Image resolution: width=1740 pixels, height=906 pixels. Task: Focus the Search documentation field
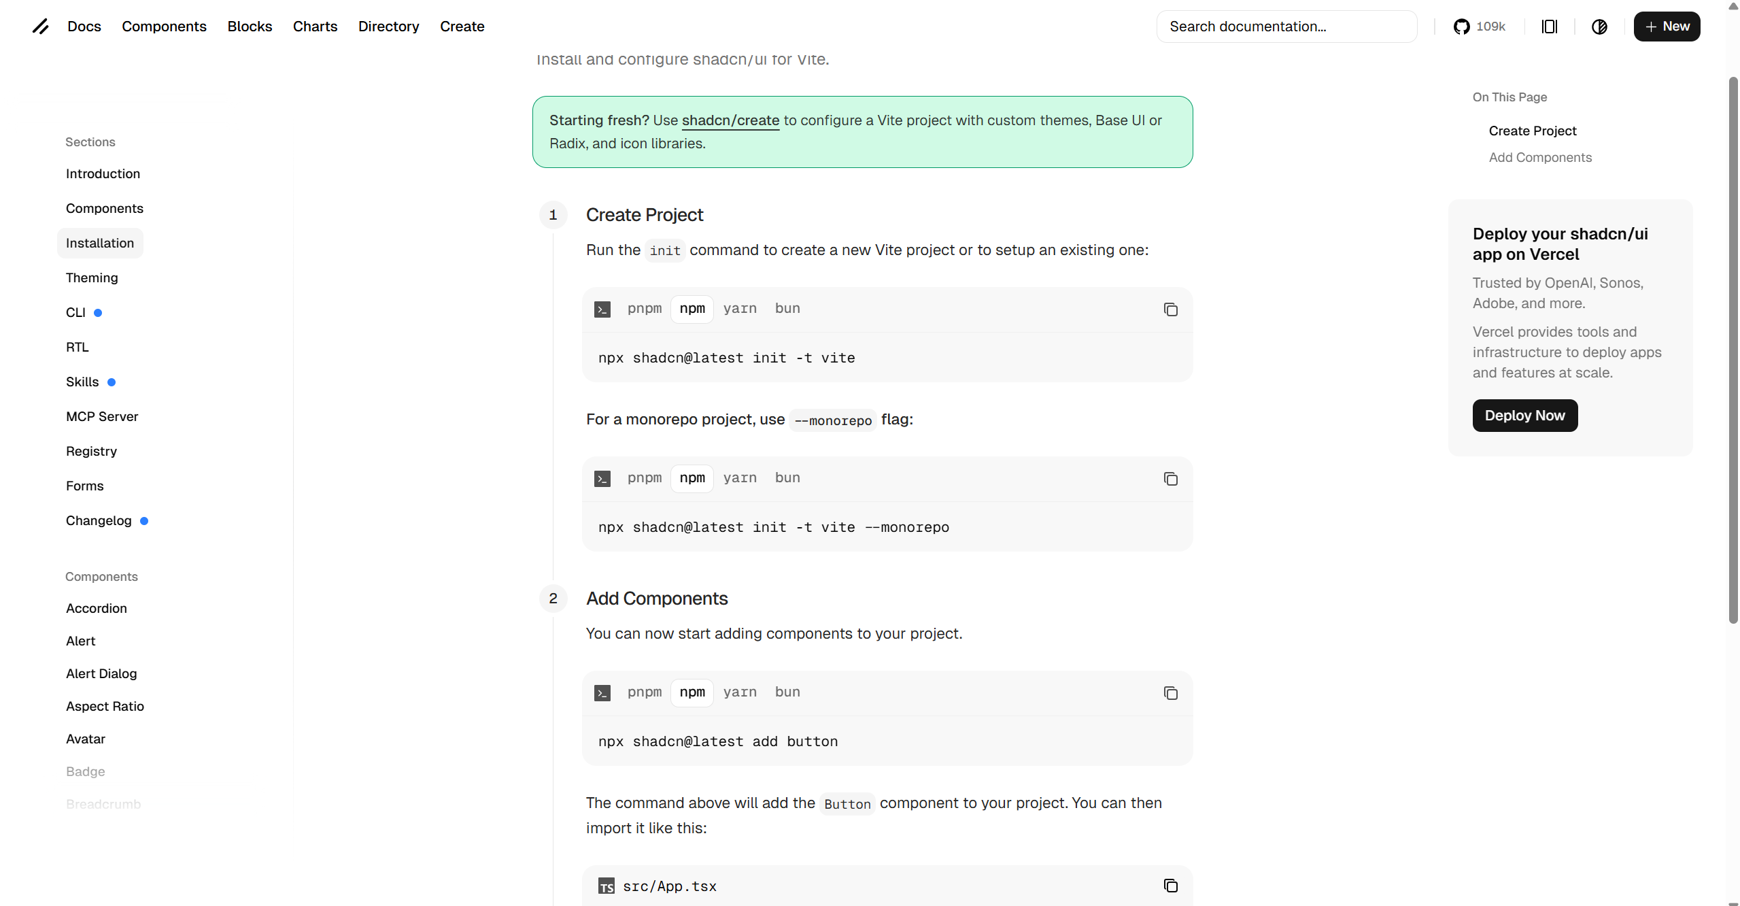coord(1286,27)
